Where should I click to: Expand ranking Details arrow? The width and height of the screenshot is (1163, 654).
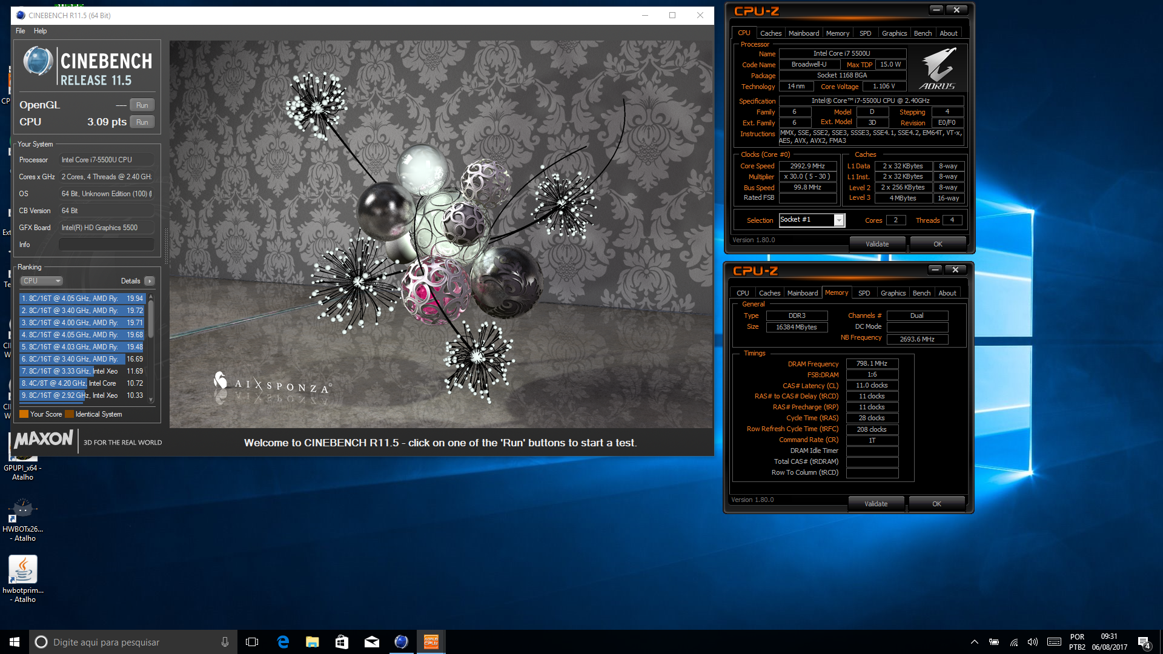point(150,281)
